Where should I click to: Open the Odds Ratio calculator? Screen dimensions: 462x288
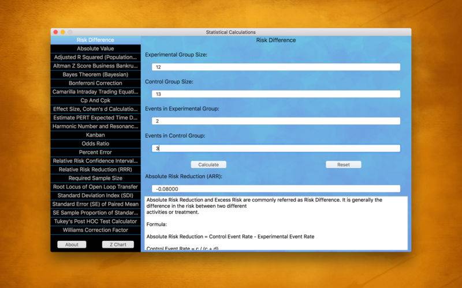pyautogui.click(x=95, y=143)
